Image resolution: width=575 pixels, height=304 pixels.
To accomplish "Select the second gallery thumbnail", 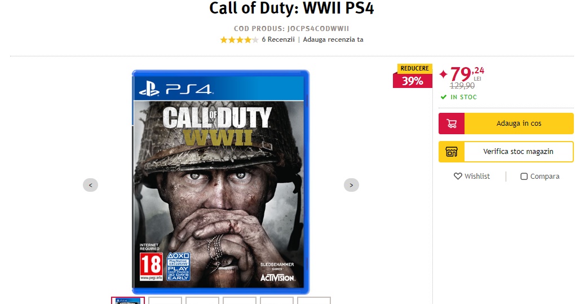I will coord(165,301).
